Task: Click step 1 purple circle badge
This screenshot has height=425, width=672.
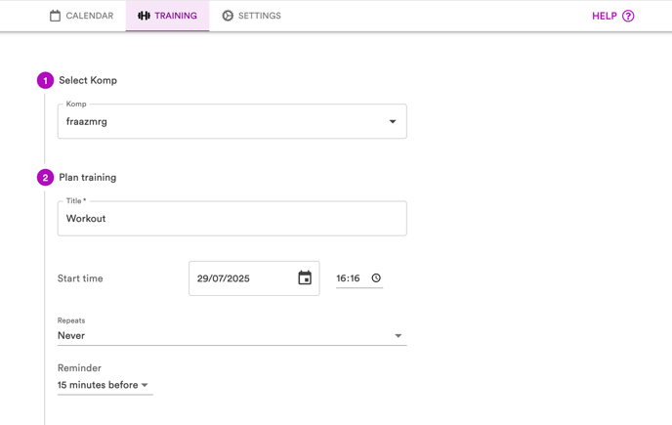Action: pos(46,80)
